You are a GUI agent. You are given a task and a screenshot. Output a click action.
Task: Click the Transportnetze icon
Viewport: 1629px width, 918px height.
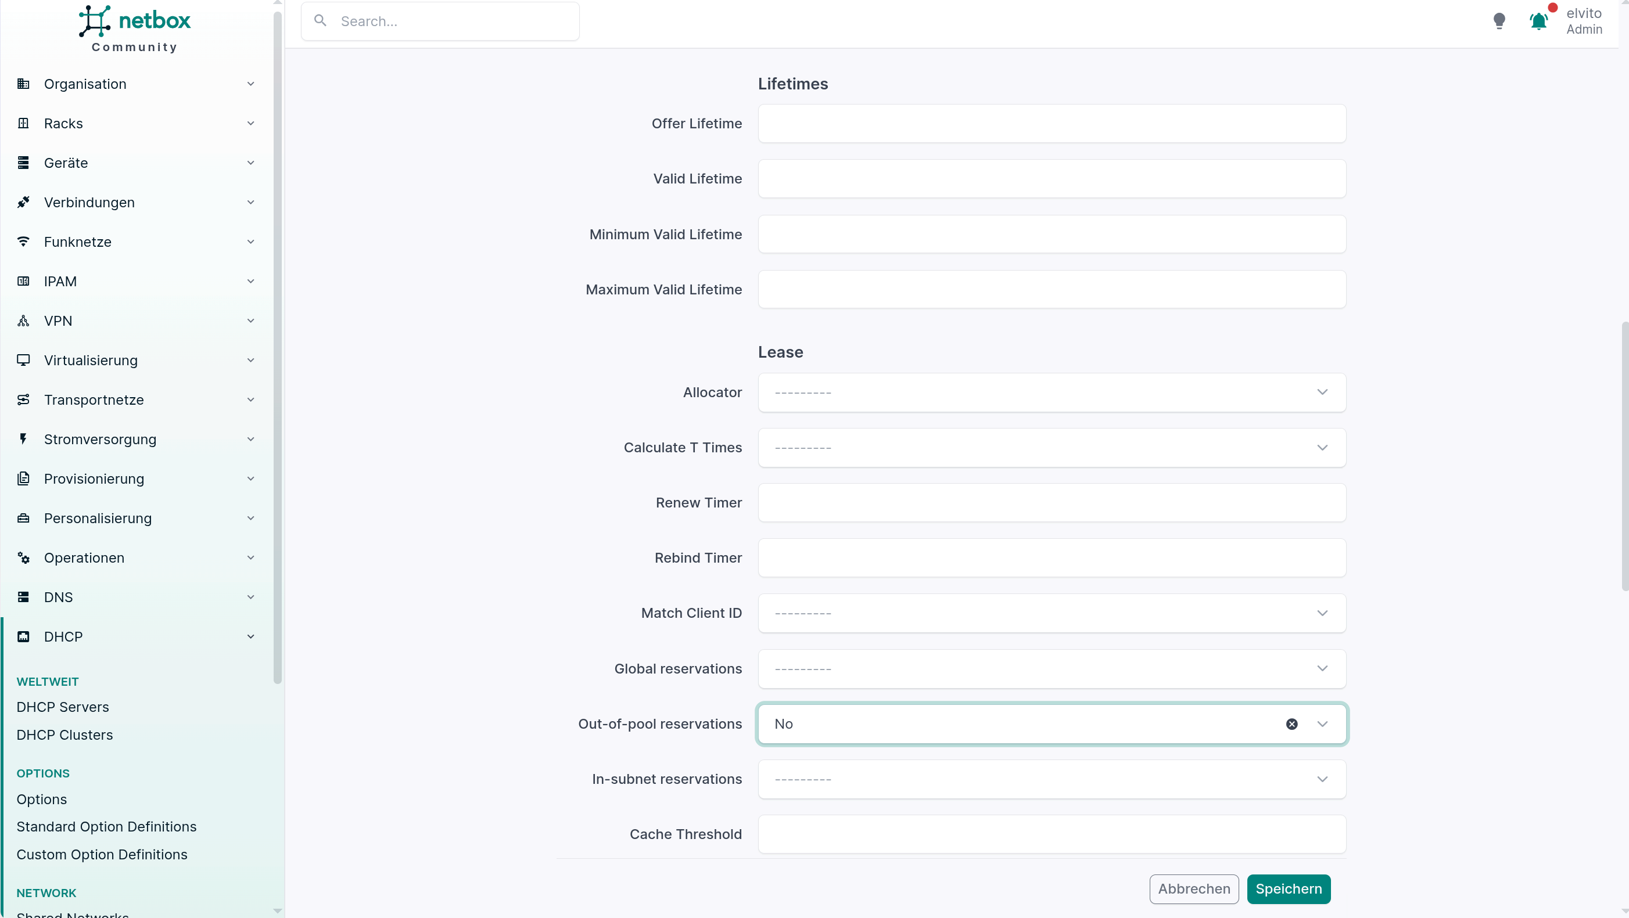(x=23, y=399)
